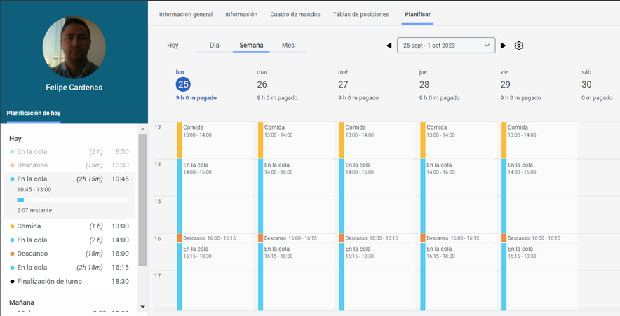Click the Hoy button
This screenshot has width=620, height=316.
tap(173, 45)
